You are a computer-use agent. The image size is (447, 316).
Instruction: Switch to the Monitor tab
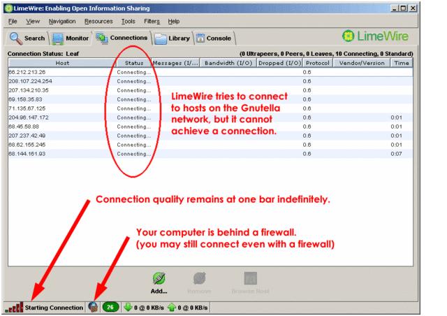pos(71,38)
